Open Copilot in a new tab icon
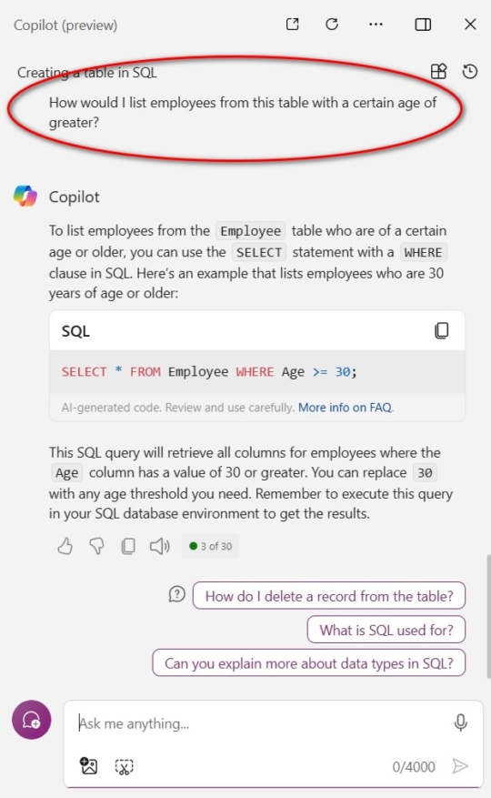491x798 pixels. tap(293, 24)
